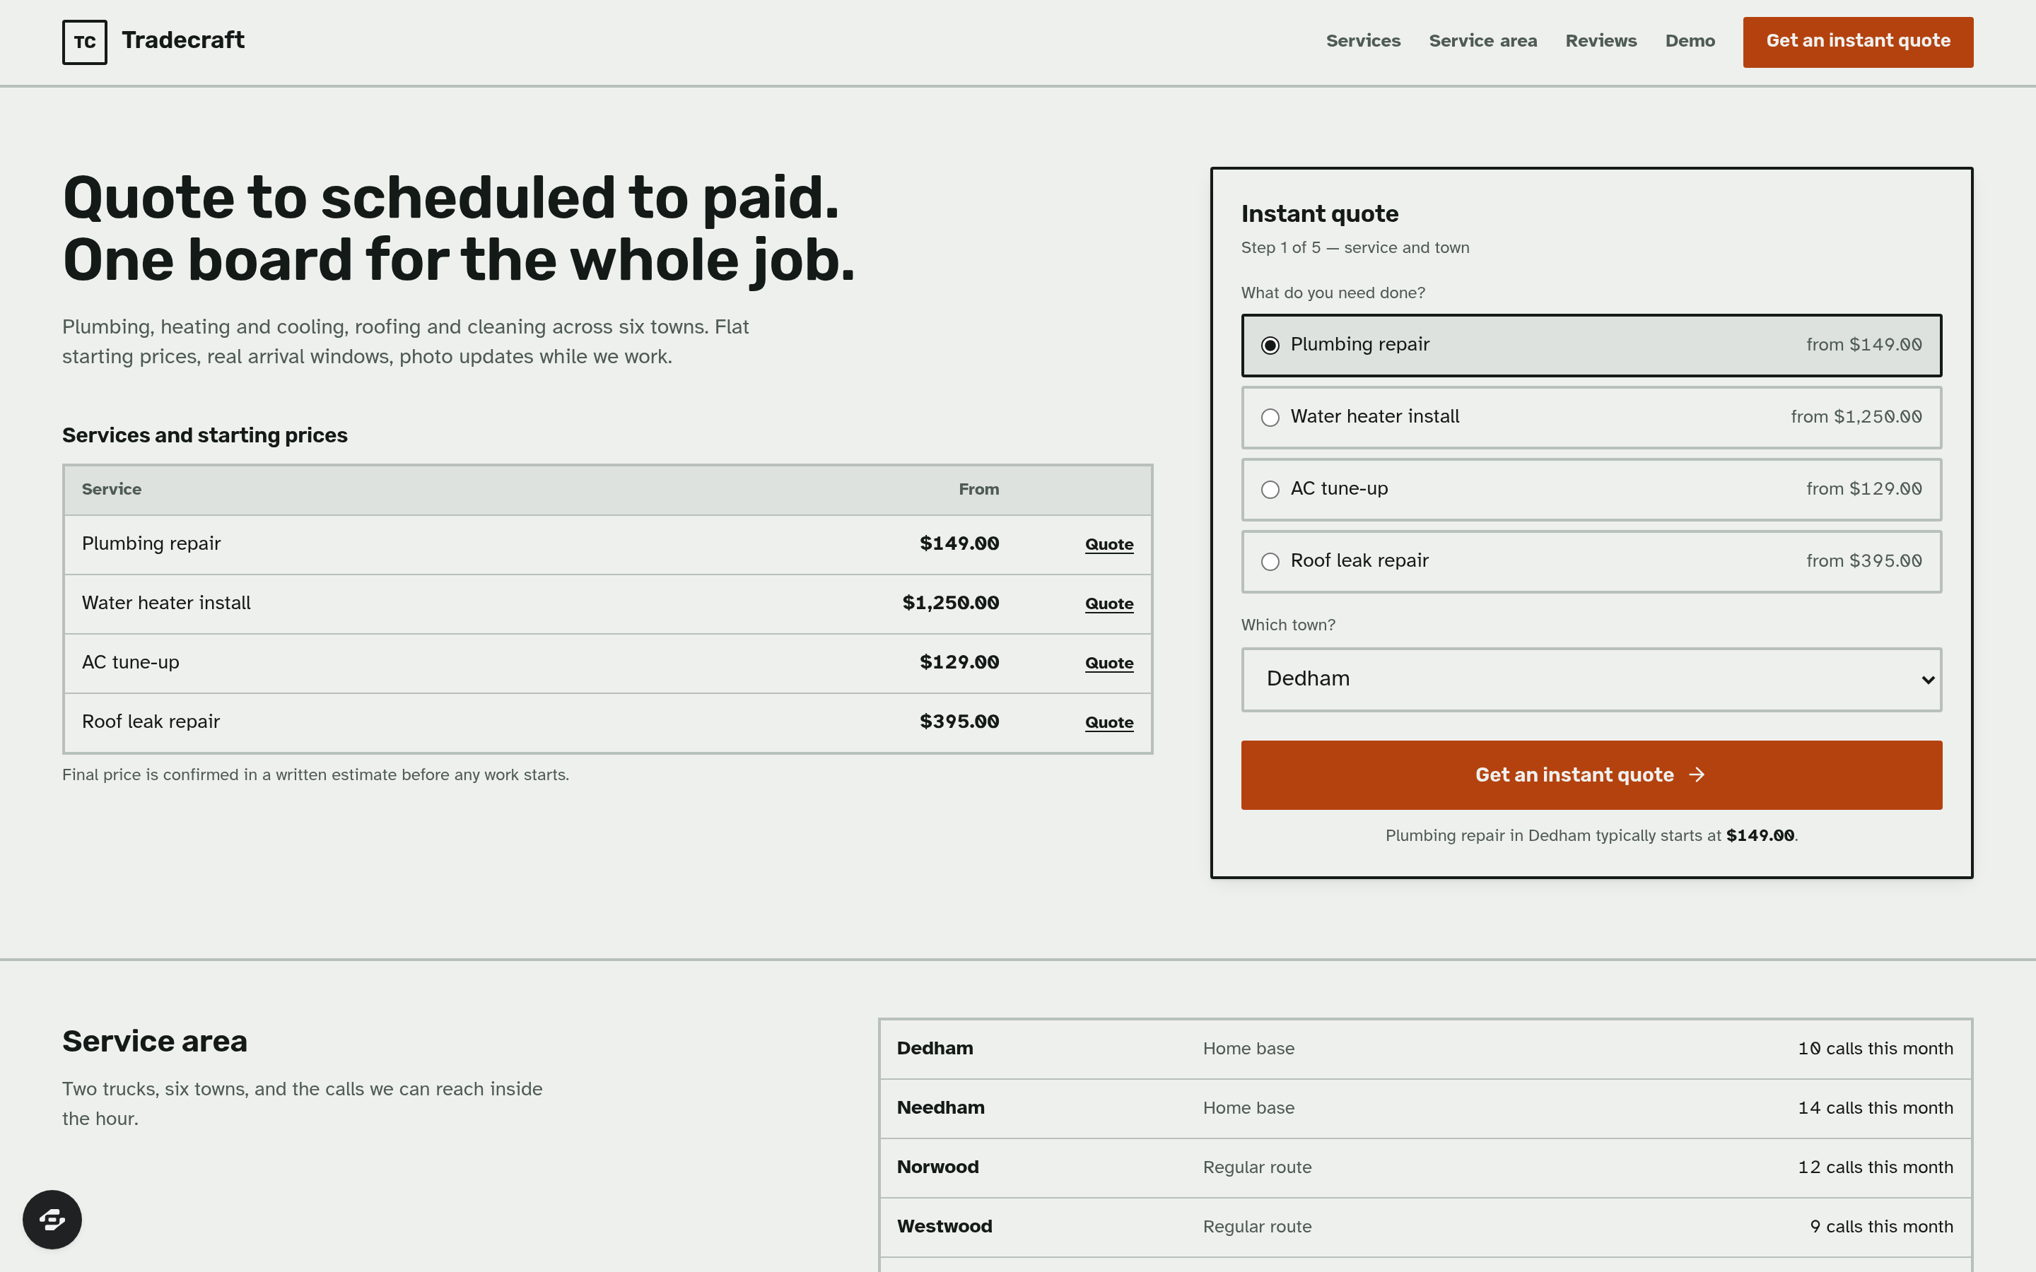Click the 'Services and starting prices' heading
Image resolution: width=2036 pixels, height=1272 pixels.
pyautogui.click(x=204, y=435)
